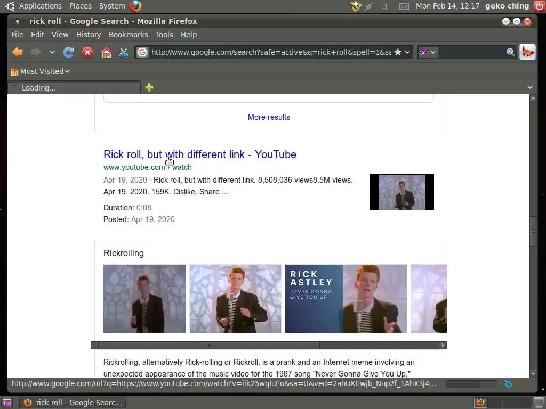This screenshot has width=546, height=409.
Task: Click the second Rickrolling image of dancing singer
Action: [235, 299]
